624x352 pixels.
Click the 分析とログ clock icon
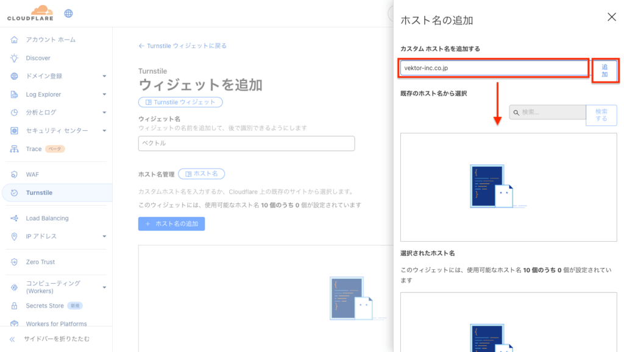tap(15, 113)
